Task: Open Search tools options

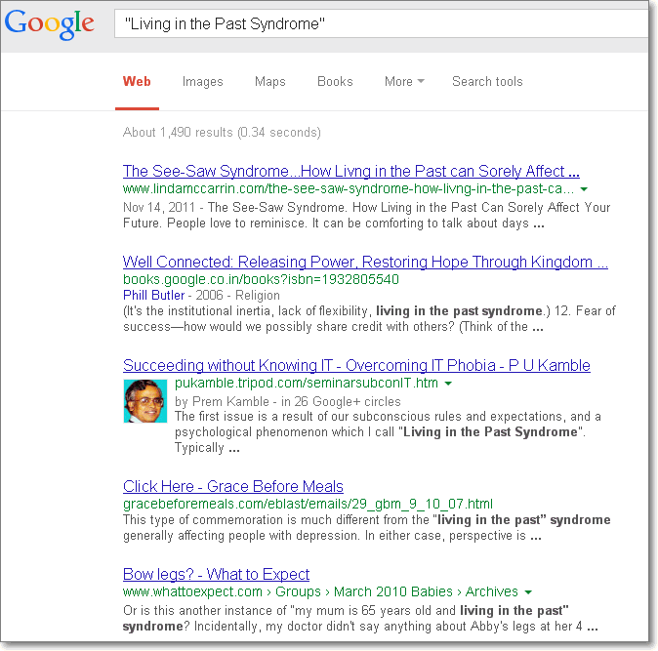Action: point(487,82)
